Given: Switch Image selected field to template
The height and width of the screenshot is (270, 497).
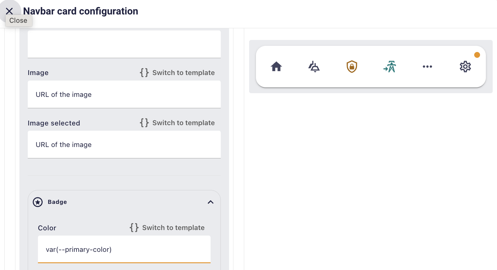Looking at the screenshot, I should click(x=177, y=123).
